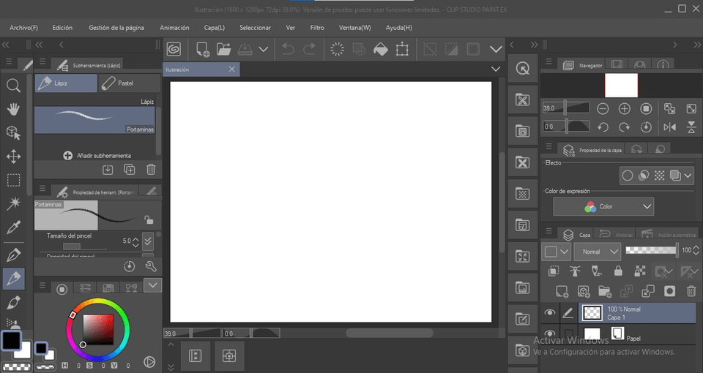Duplicate the subtool
Viewport: 703px width, 373px height.
pyautogui.click(x=130, y=169)
